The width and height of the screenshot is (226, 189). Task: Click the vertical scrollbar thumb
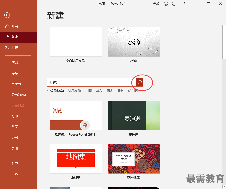pyautogui.click(x=224, y=44)
